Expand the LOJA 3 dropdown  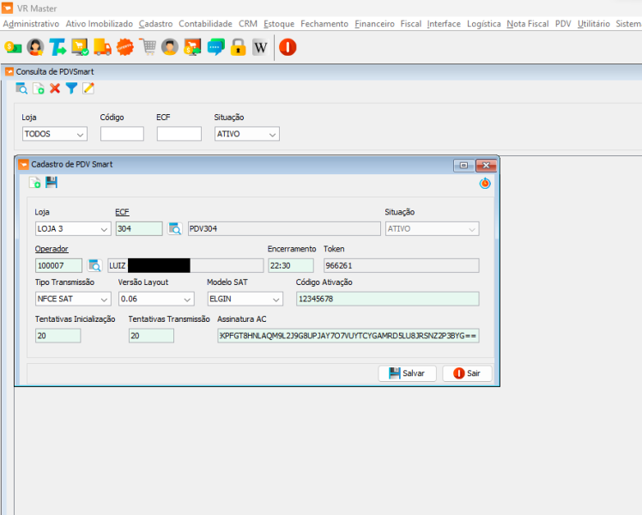pos(73,228)
